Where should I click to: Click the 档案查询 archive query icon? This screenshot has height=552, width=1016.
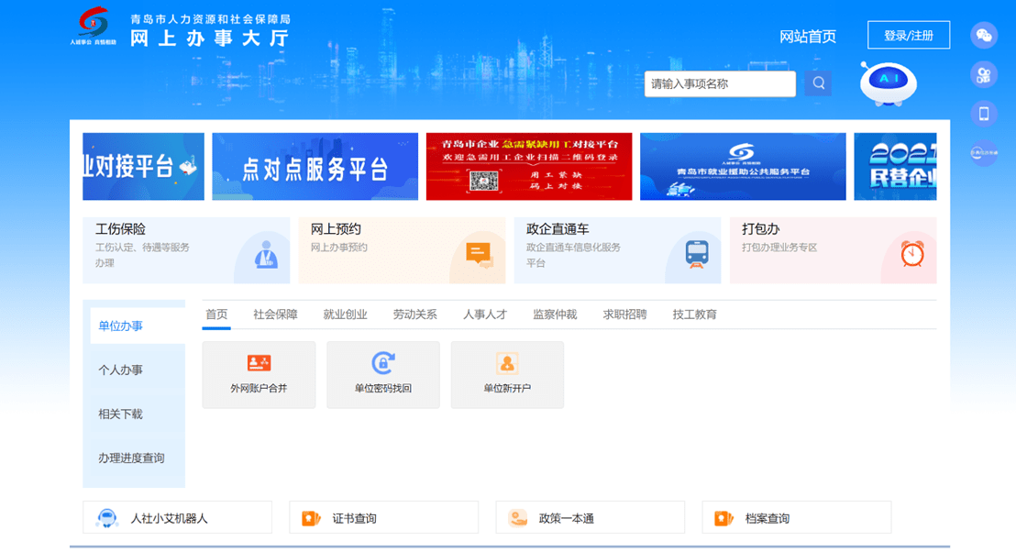(723, 516)
